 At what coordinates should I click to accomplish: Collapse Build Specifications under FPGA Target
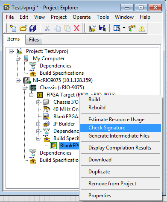38,138
